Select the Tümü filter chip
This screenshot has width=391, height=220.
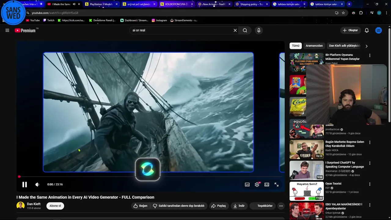[296, 46]
